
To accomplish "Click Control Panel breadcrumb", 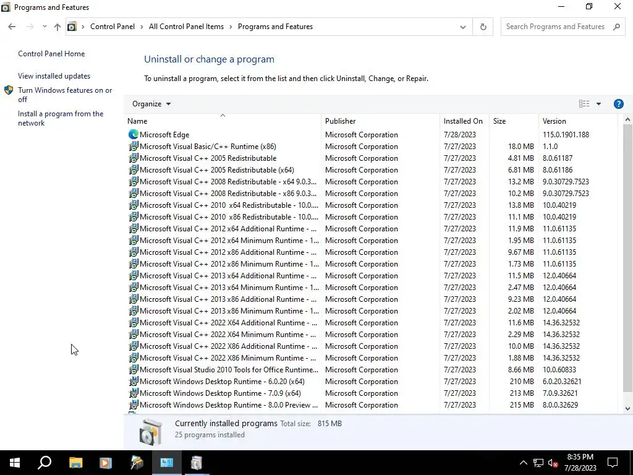I will tap(113, 27).
